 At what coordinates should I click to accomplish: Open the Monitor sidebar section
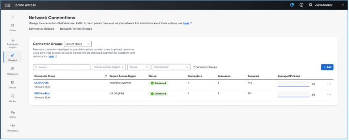tap(13, 98)
